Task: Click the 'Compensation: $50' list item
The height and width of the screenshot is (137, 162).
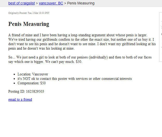Action: point(32,83)
